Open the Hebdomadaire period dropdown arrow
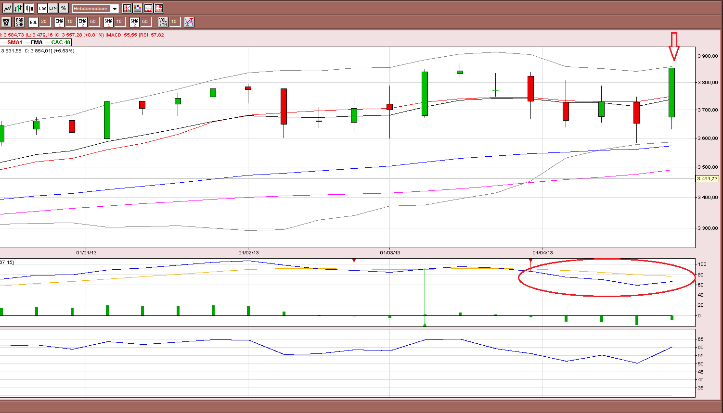The width and height of the screenshot is (723, 413). click(x=114, y=9)
